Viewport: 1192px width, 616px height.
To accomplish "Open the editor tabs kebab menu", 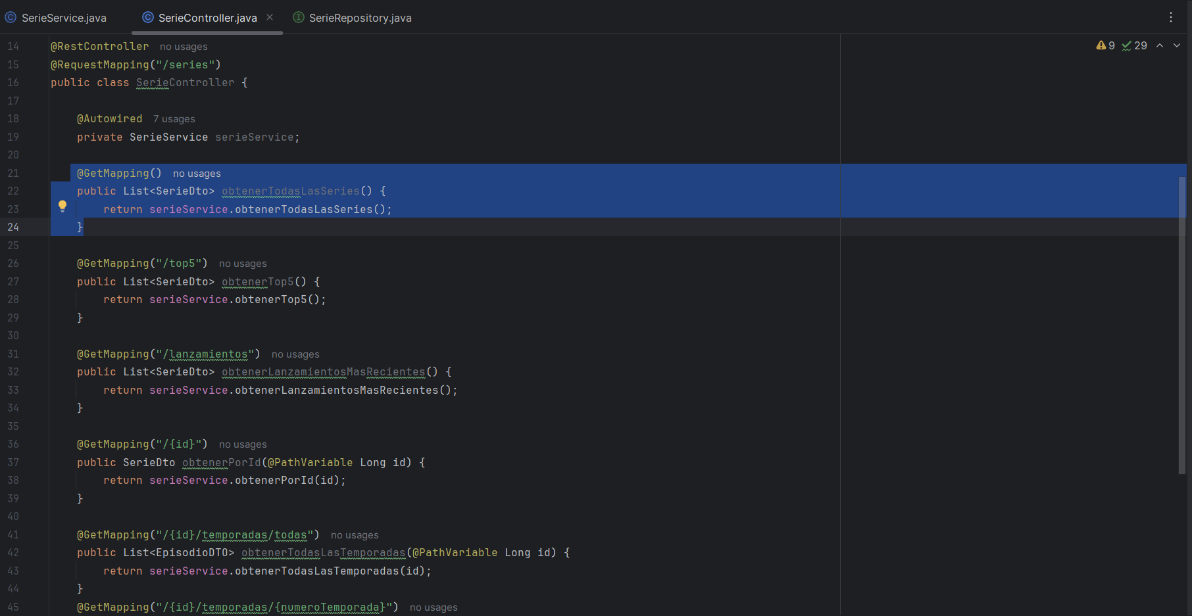I will coord(1171,17).
